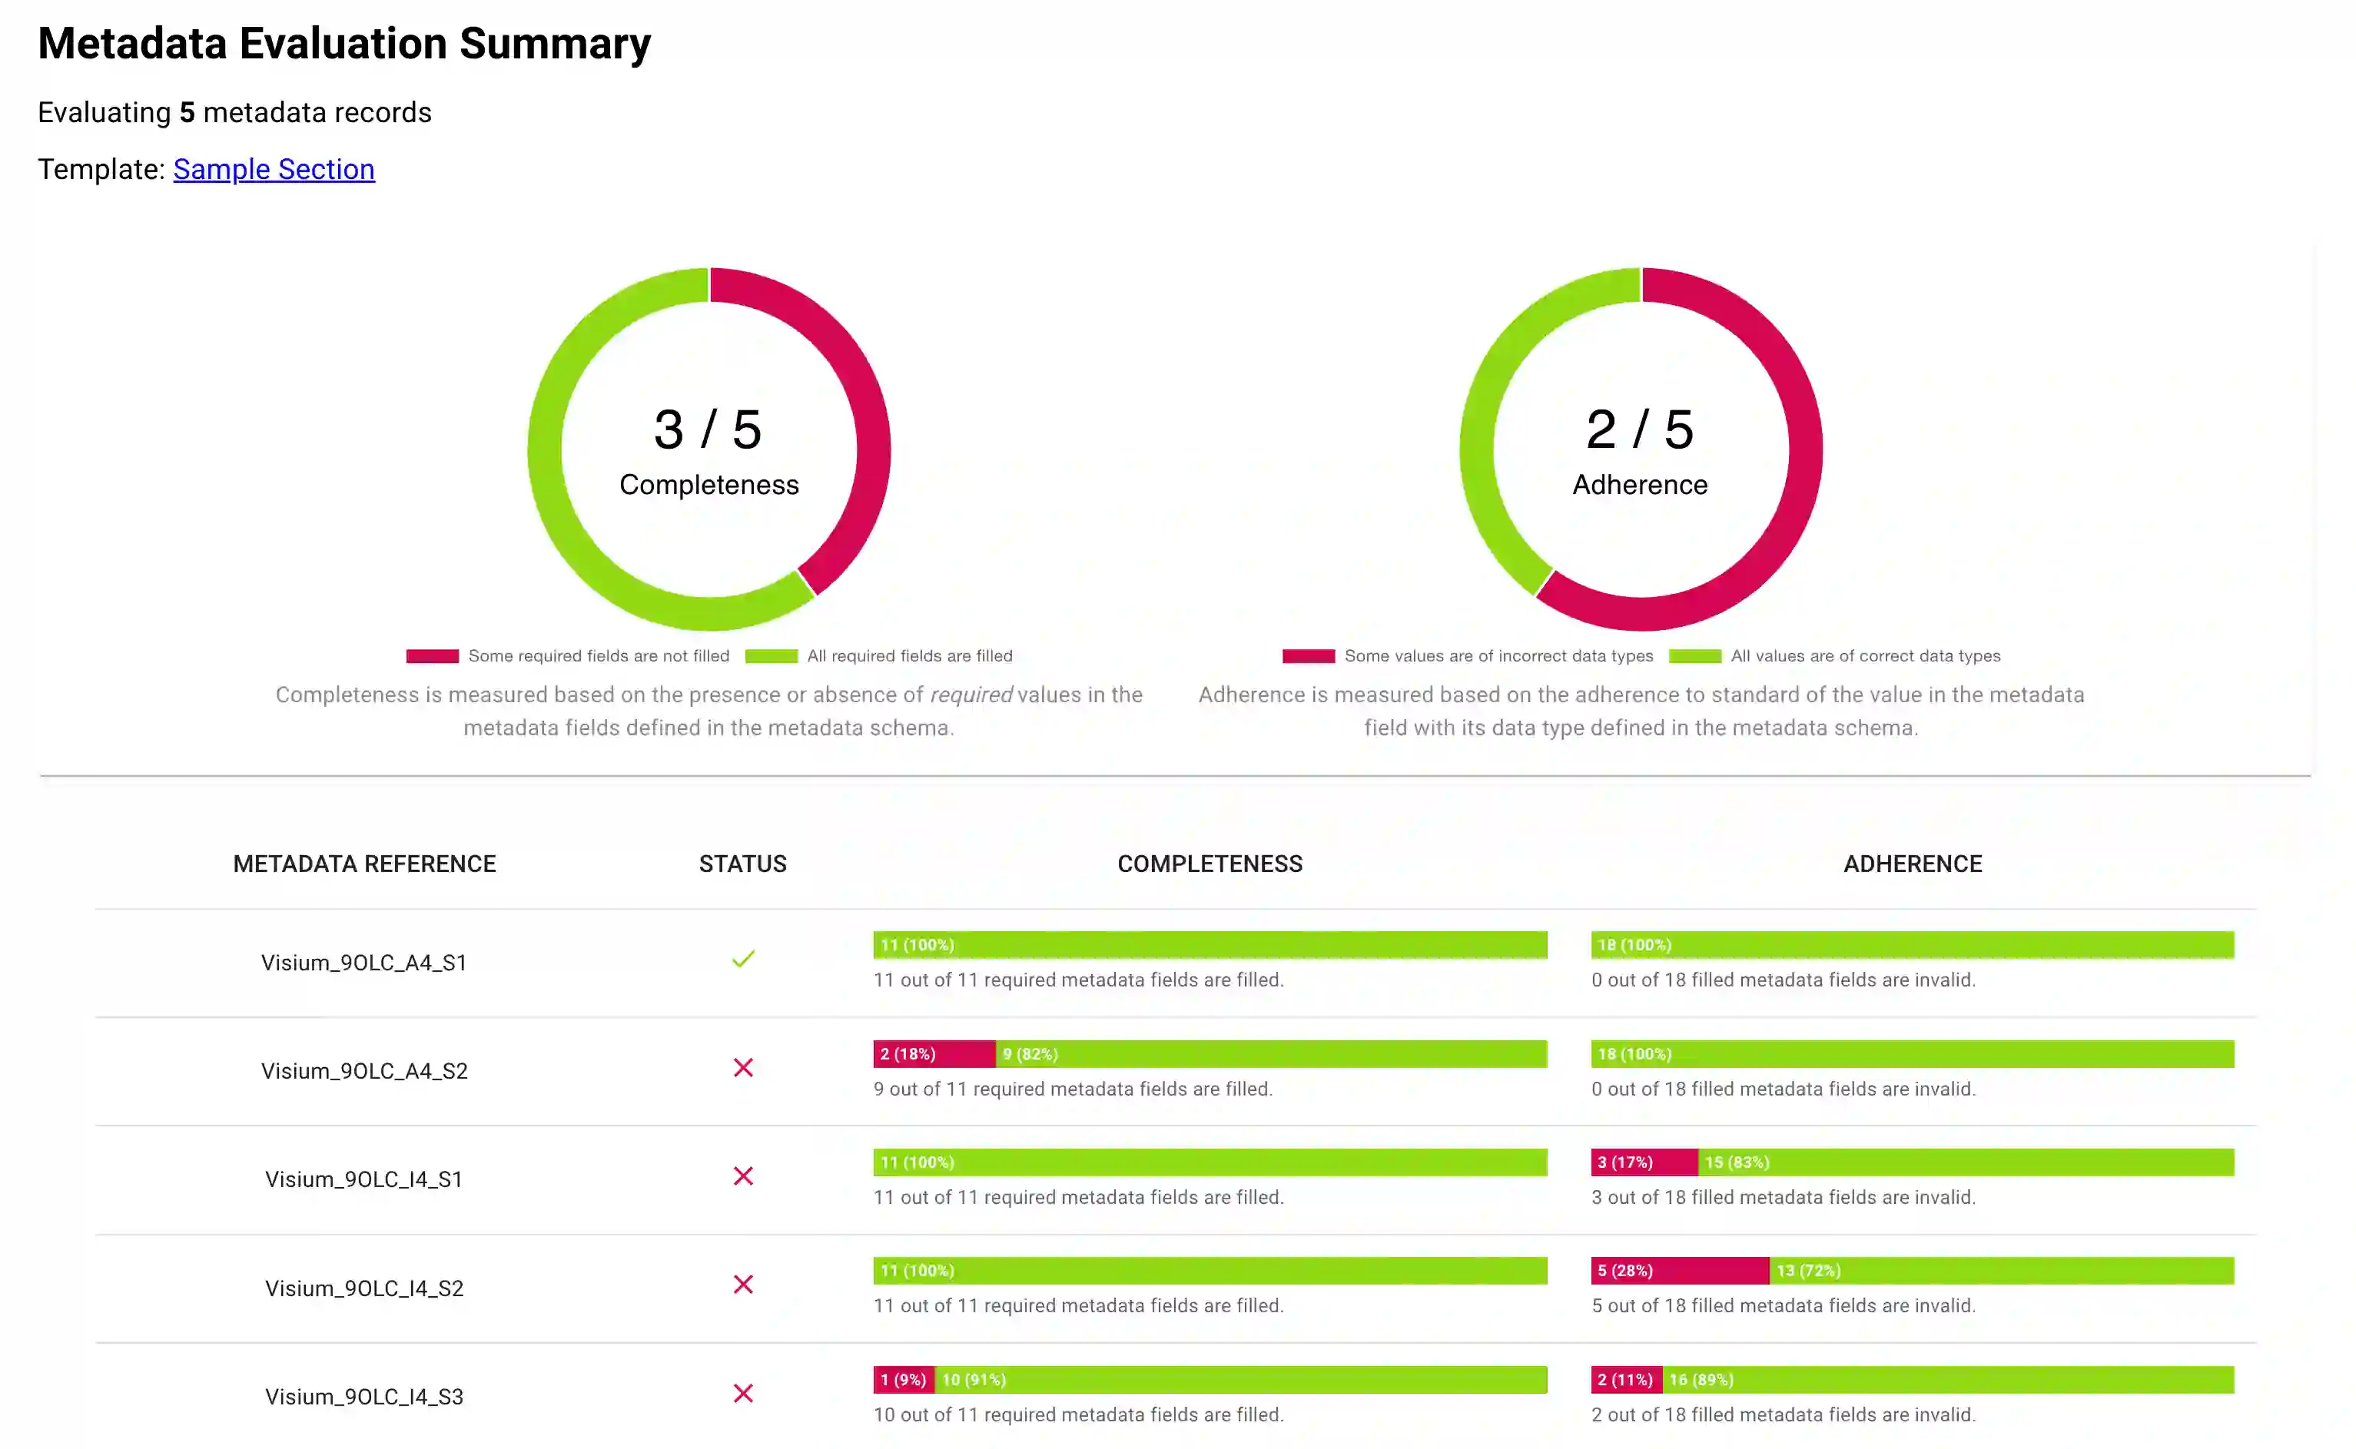This screenshot has width=2356, height=1449.
Task: Select the Visium_9OLC_A4_S1 reference row
Action: pos(364,963)
